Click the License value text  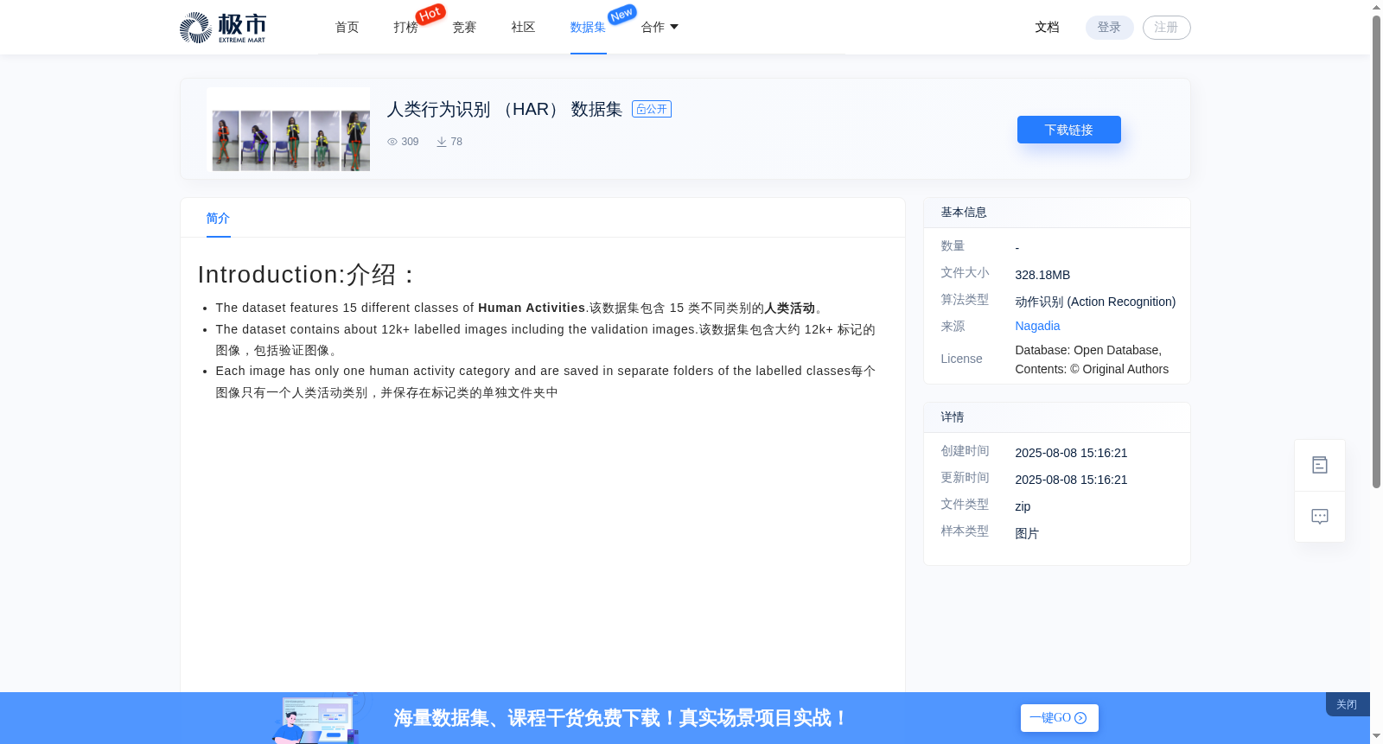click(1092, 359)
